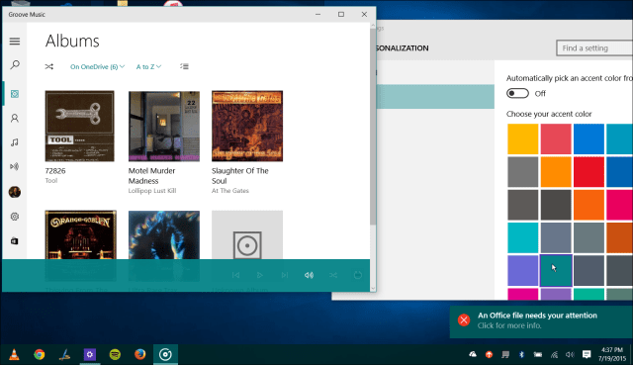Open search in Groove Music sidebar
The height and width of the screenshot is (365, 633).
15,64
